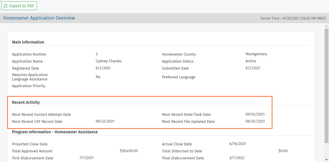Click the Application Number value 3

click(97, 54)
